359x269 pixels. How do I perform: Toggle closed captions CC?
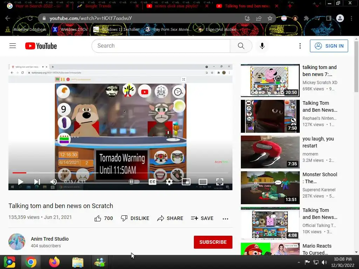[x=152, y=182]
